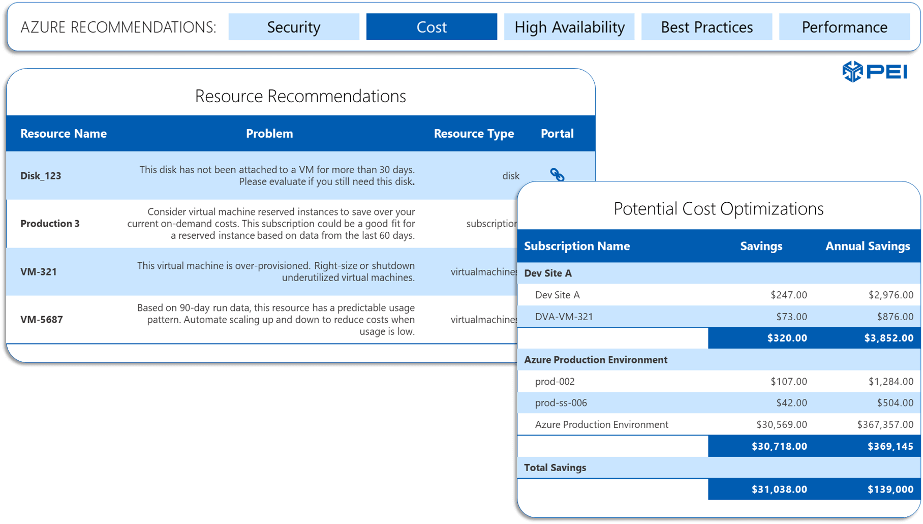This screenshot has width=923, height=524.
Task: Click the over-provisioned virtual machine problem text
Action: tap(276, 271)
